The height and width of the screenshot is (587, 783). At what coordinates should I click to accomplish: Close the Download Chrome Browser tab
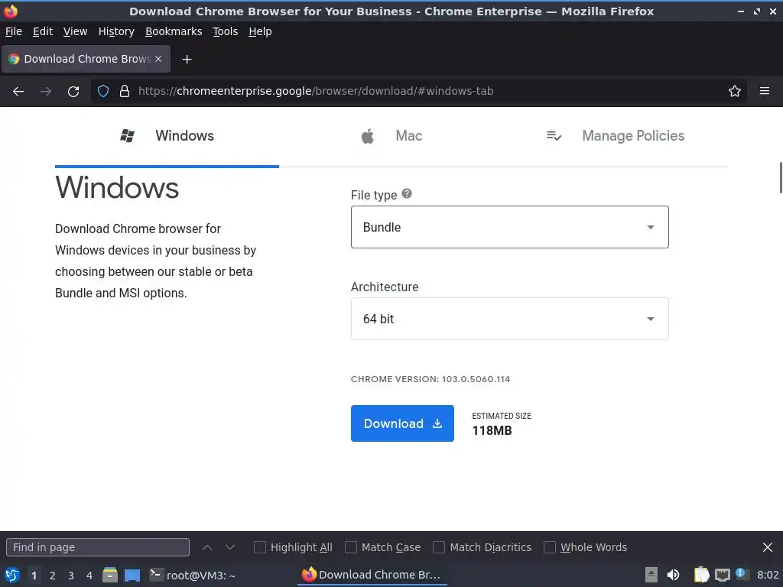tap(158, 59)
